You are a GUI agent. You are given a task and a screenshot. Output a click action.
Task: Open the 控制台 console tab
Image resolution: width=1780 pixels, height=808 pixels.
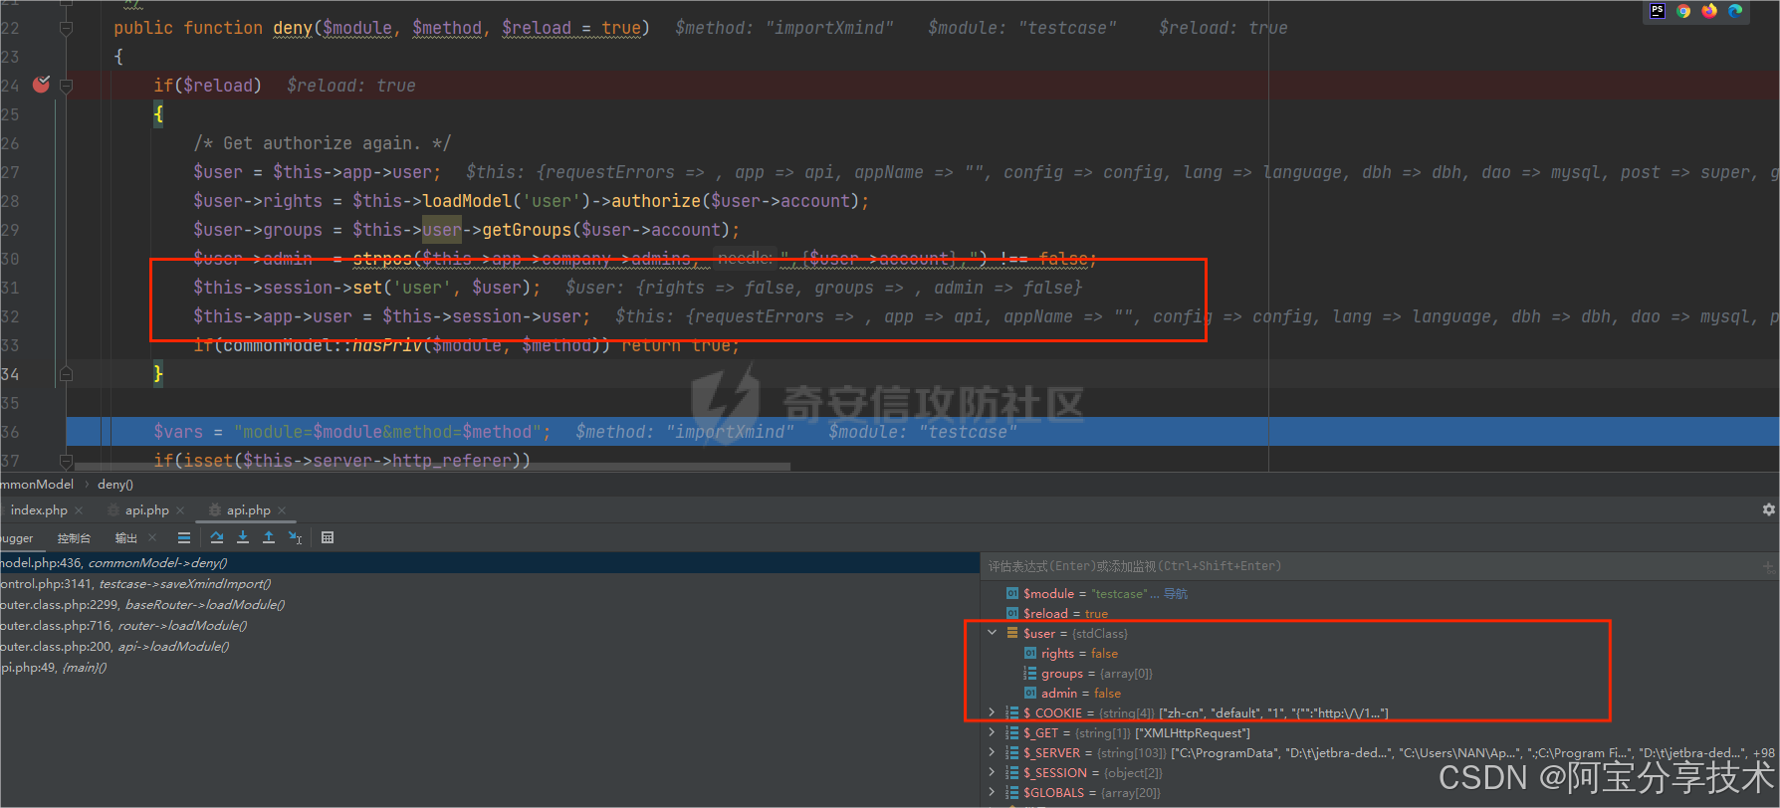point(74,538)
